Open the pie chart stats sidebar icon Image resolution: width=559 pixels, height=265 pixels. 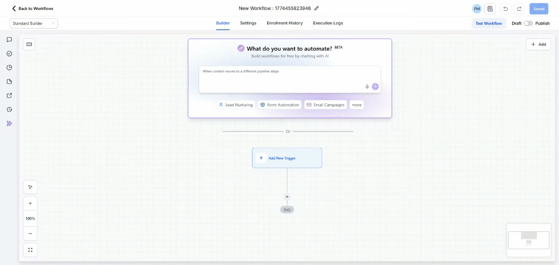[x=9, y=68]
